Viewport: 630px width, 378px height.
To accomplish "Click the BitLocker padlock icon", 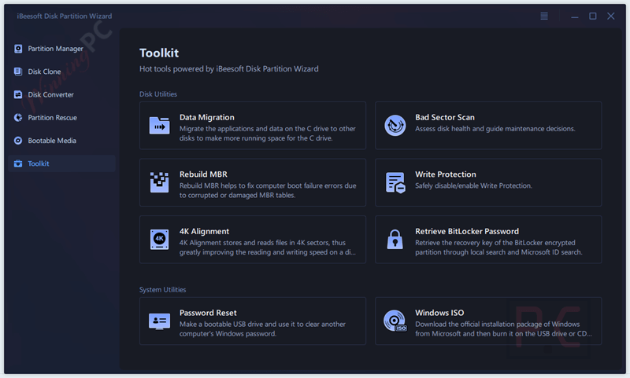I will click(395, 240).
